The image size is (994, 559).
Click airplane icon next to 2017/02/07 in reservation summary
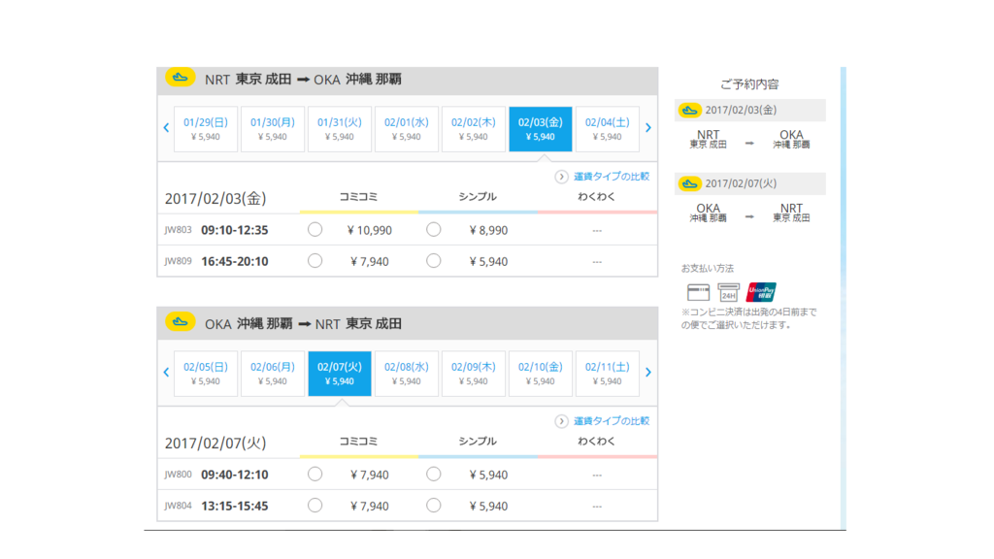pyautogui.click(x=690, y=183)
